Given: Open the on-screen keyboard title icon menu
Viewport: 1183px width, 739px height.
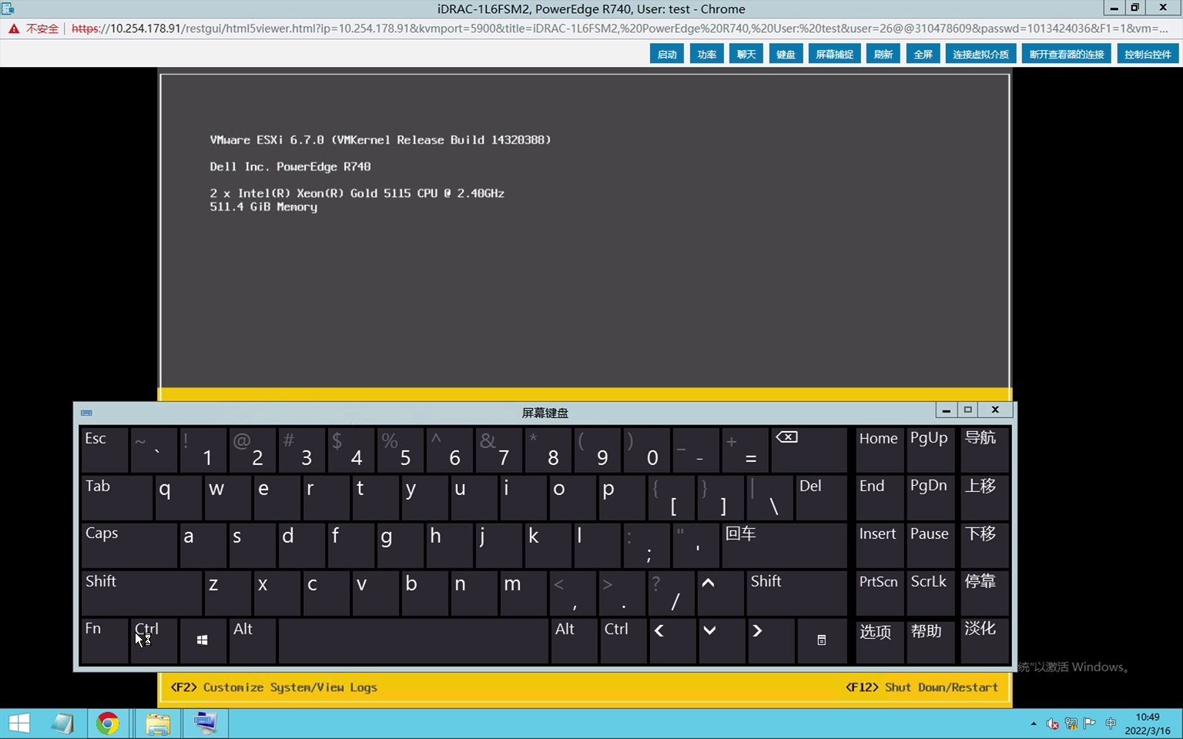Looking at the screenshot, I should 86,413.
